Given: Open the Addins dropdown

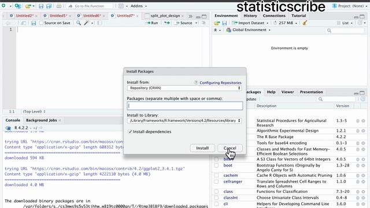Looking at the screenshot, I should click(x=139, y=6).
